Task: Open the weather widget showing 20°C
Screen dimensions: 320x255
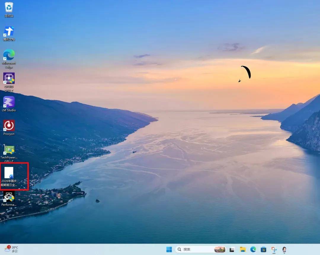Action: [x=11, y=249]
